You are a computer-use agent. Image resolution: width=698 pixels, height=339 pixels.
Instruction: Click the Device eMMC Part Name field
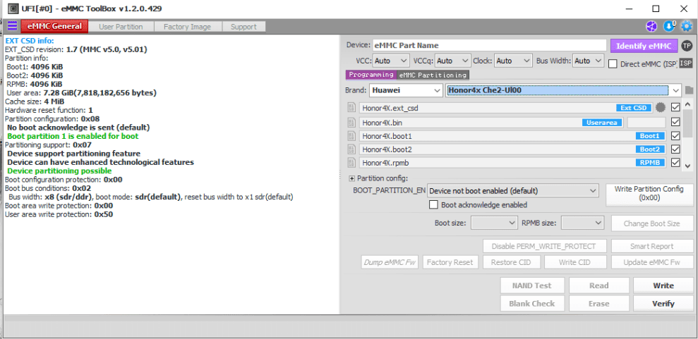tap(489, 45)
